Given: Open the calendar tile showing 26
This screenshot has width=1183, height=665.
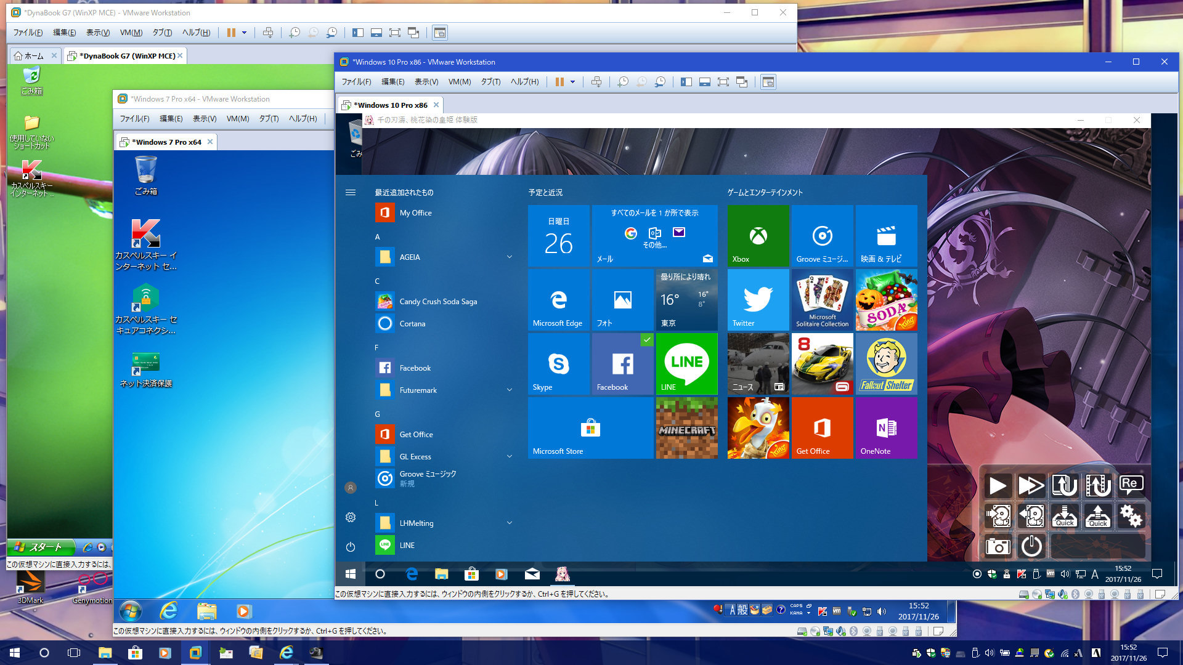Looking at the screenshot, I should (x=558, y=236).
